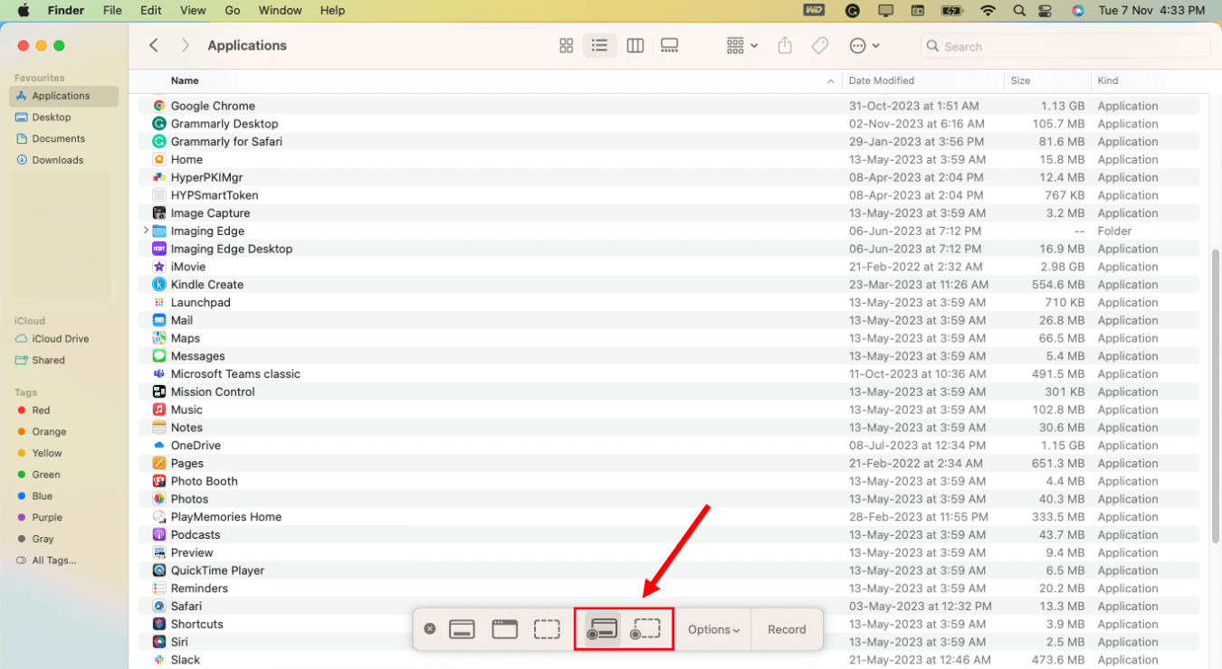Select the Microsoft Teams classic row

pos(669,374)
